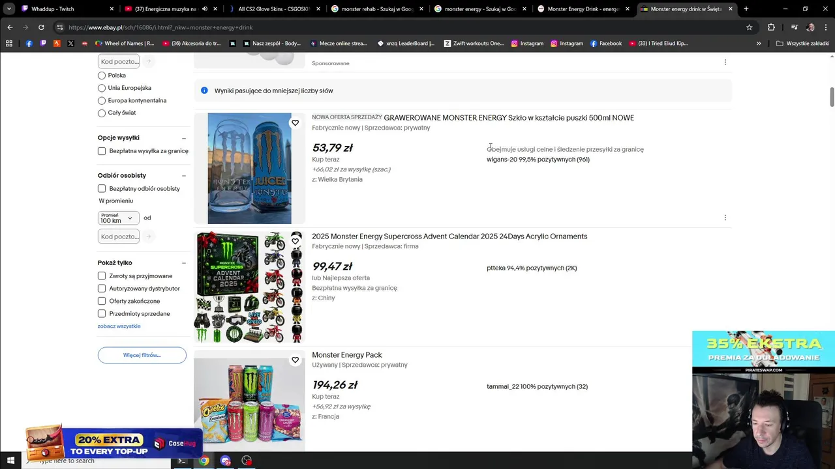Check Bezpłatny odbiór osobisty option
Image resolution: width=835 pixels, height=469 pixels.
click(102, 189)
